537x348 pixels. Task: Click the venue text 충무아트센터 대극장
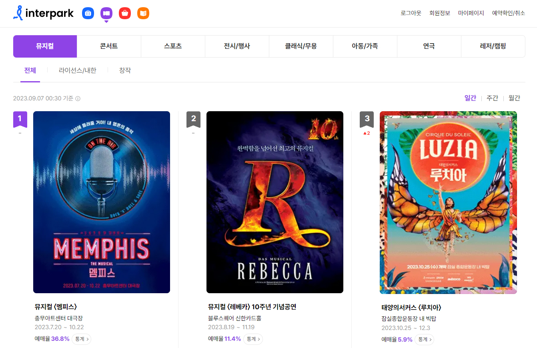click(58, 318)
